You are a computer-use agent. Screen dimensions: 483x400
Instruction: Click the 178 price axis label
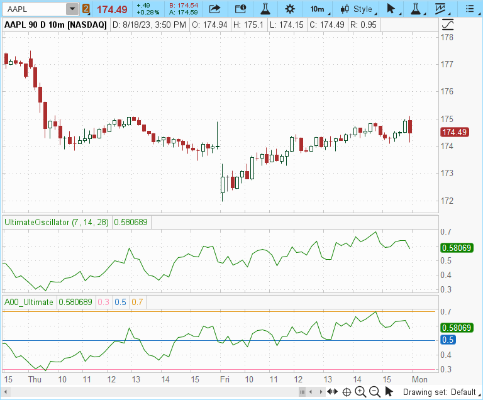(447, 37)
